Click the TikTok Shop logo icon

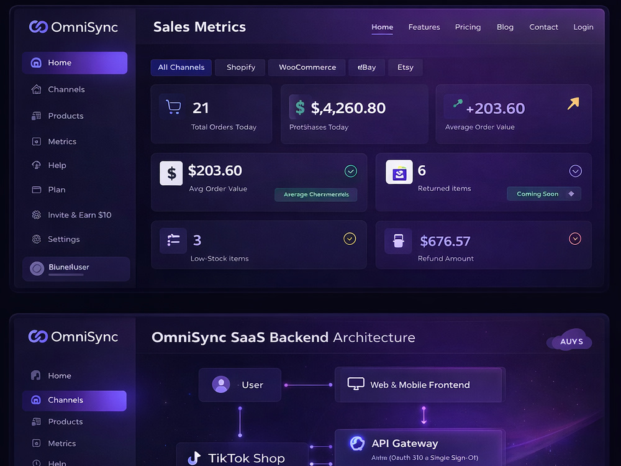click(194, 458)
